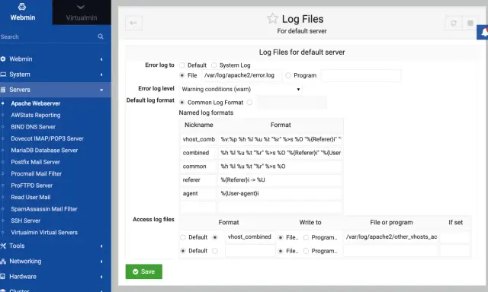Expand the System sidebar section
This screenshot has width=488, height=292.
pyautogui.click(x=101, y=75)
